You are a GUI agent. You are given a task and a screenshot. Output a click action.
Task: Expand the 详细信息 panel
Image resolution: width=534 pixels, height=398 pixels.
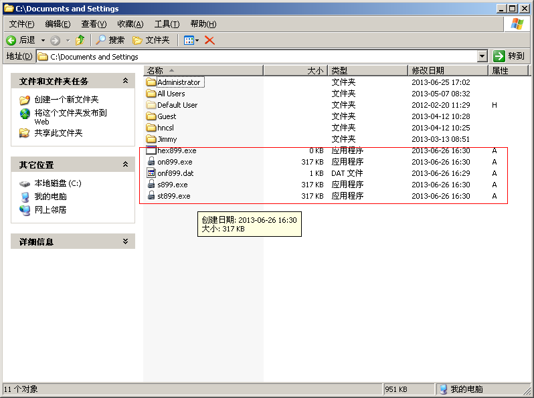(x=125, y=241)
